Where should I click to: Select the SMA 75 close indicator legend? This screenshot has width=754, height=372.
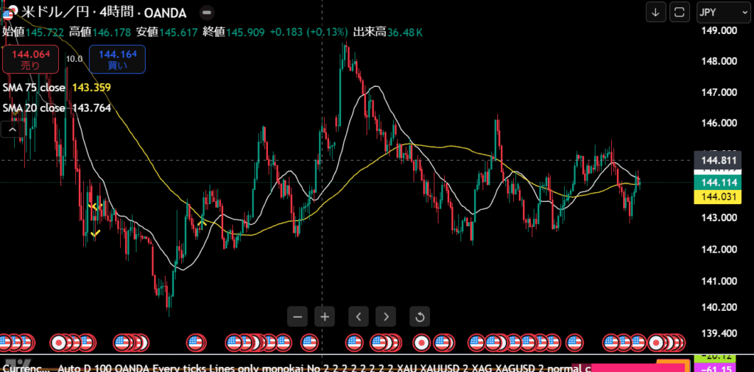click(35, 88)
